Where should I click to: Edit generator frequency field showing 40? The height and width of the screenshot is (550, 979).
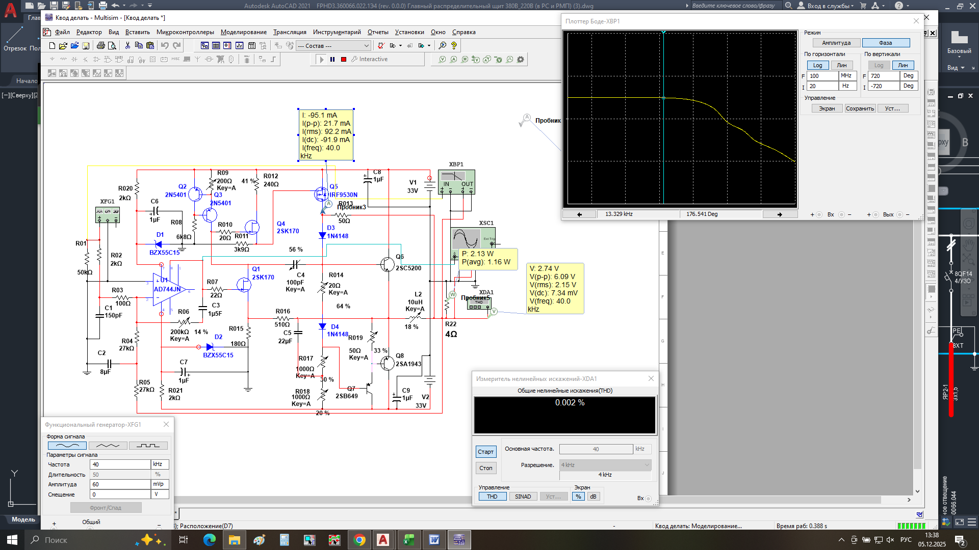pyautogui.click(x=120, y=465)
